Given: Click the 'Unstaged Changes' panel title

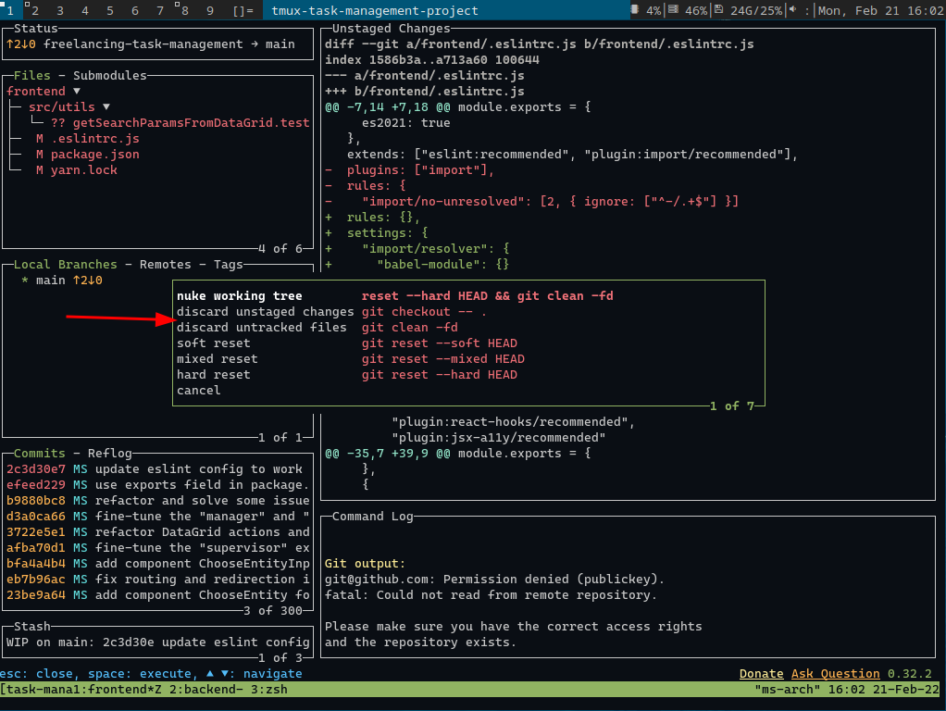Looking at the screenshot, I should (391, 29).
